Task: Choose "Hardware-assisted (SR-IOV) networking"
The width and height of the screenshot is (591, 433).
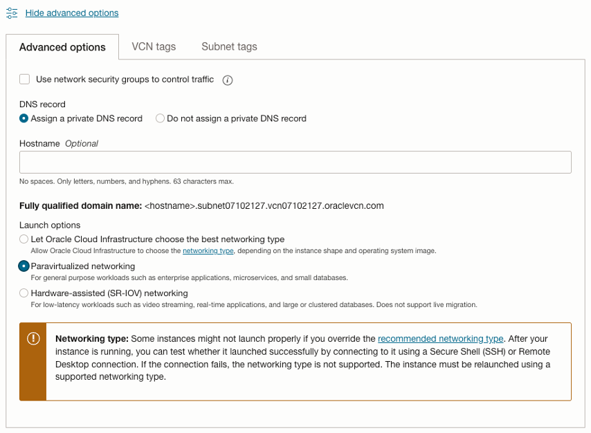Action: coord(24,293)
